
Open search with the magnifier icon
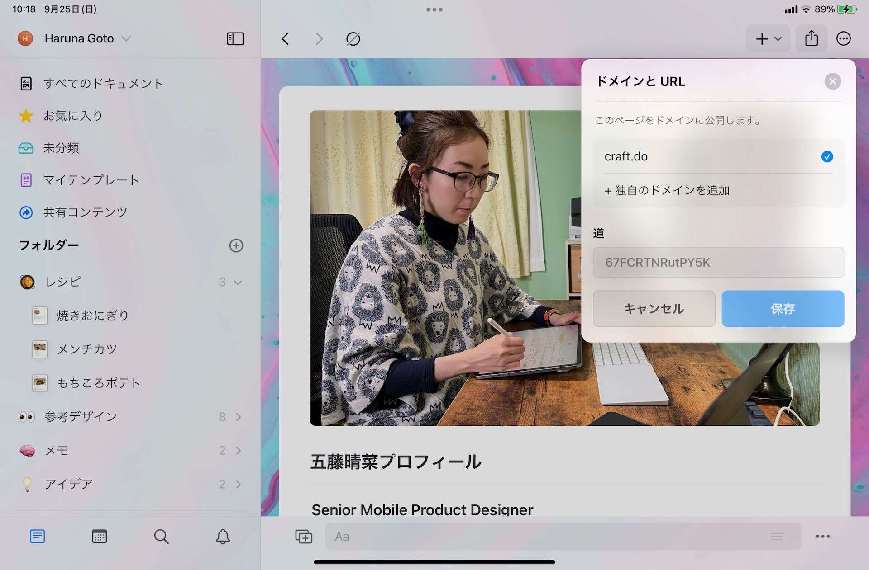(161, 537)
